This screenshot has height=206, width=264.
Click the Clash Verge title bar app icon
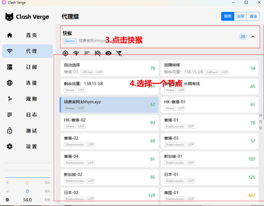(4, 2)
